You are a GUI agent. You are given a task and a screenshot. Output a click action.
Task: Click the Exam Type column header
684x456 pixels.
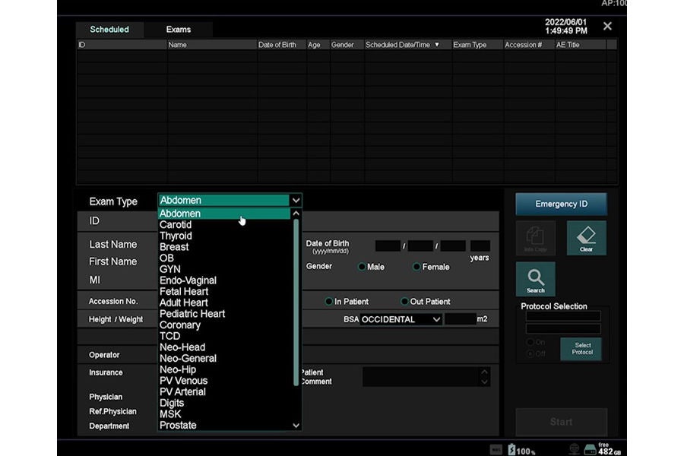478,45
